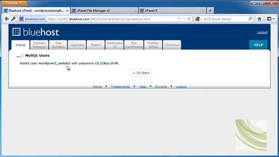The image size is (279, 157).
Task: Click the username wordprm3_imlab2 text
Action: point(54,63)
